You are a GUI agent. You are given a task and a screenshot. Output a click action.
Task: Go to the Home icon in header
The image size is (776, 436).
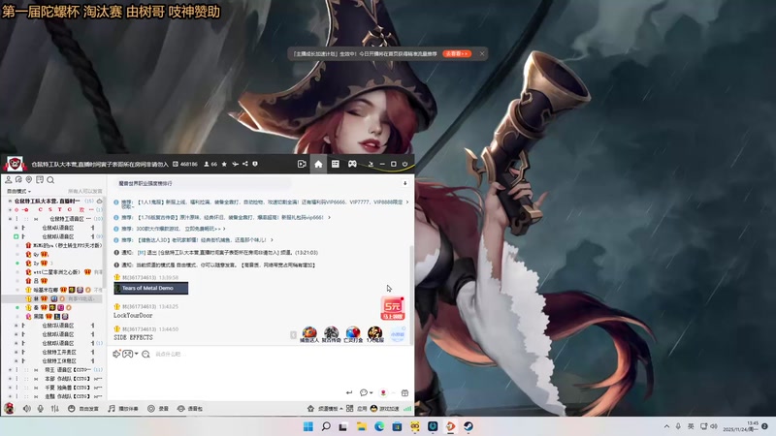[x=318, y=164]
